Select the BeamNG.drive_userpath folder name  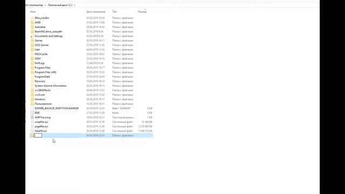pos(49,31)
